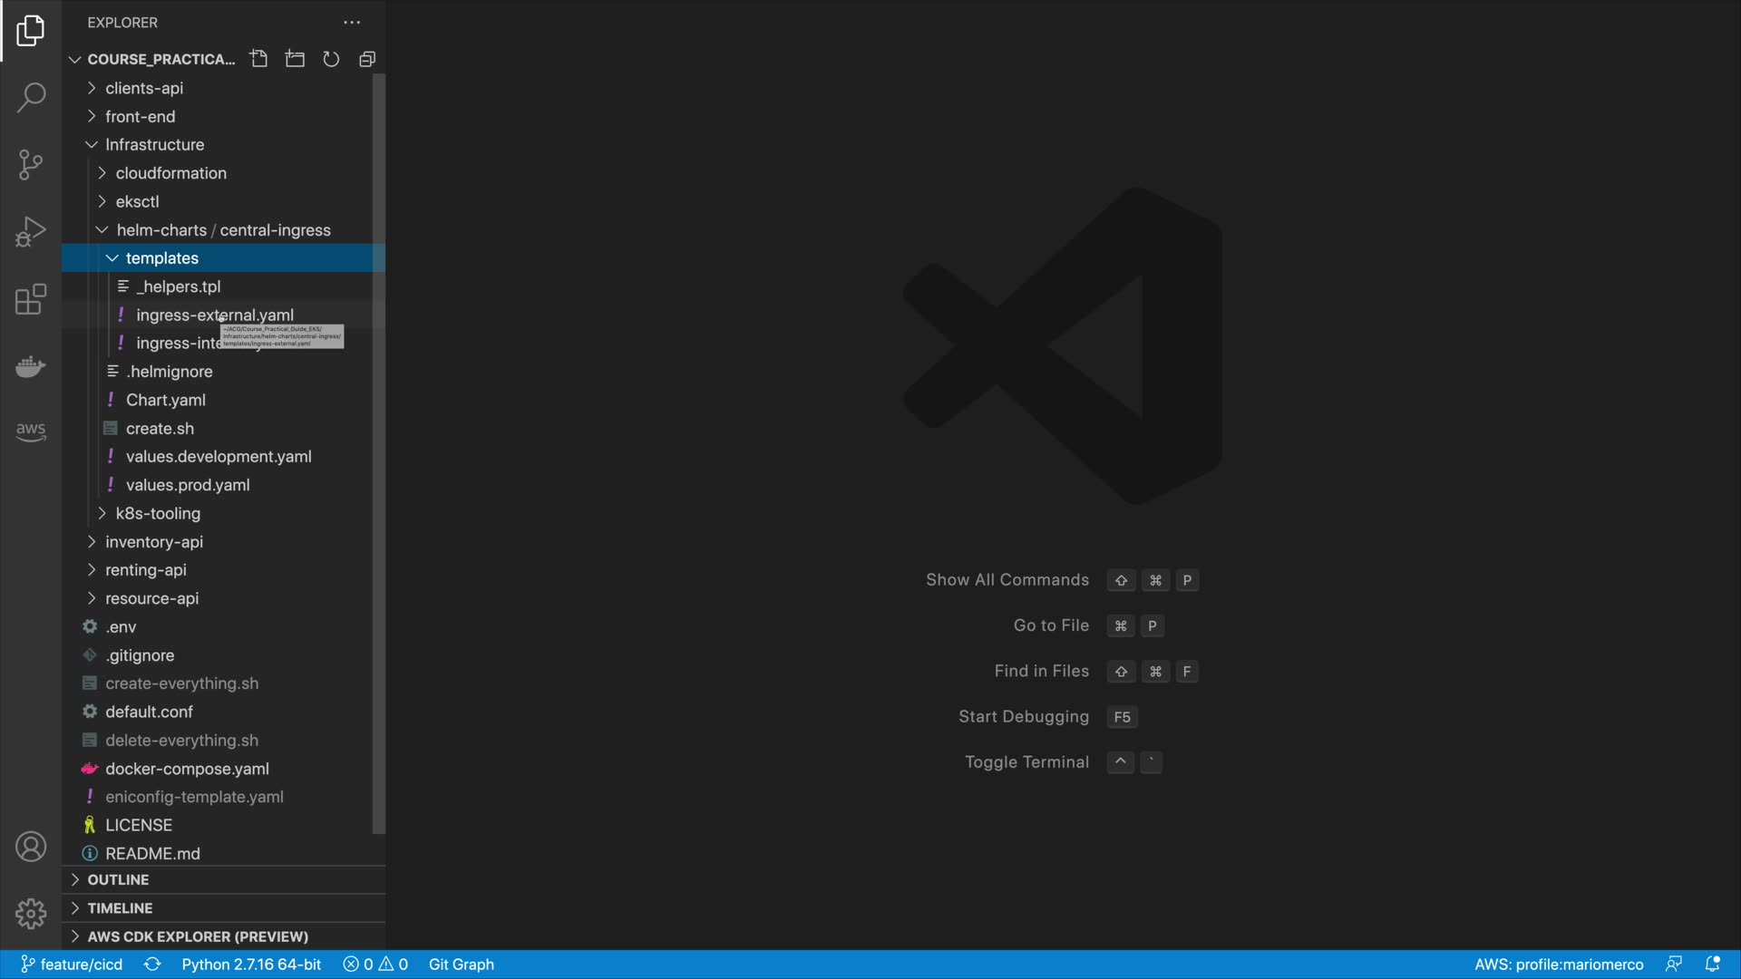Expand the clients-api folder
The width and height of the screenshot is (1741, 979).
click(x=144, y=88)
